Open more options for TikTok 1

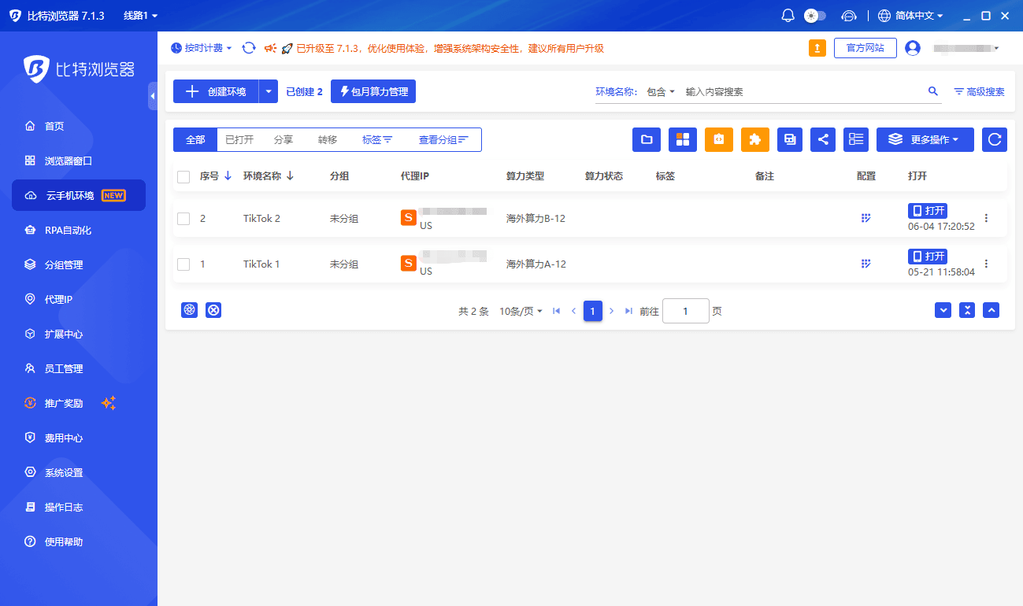[986, 264]
